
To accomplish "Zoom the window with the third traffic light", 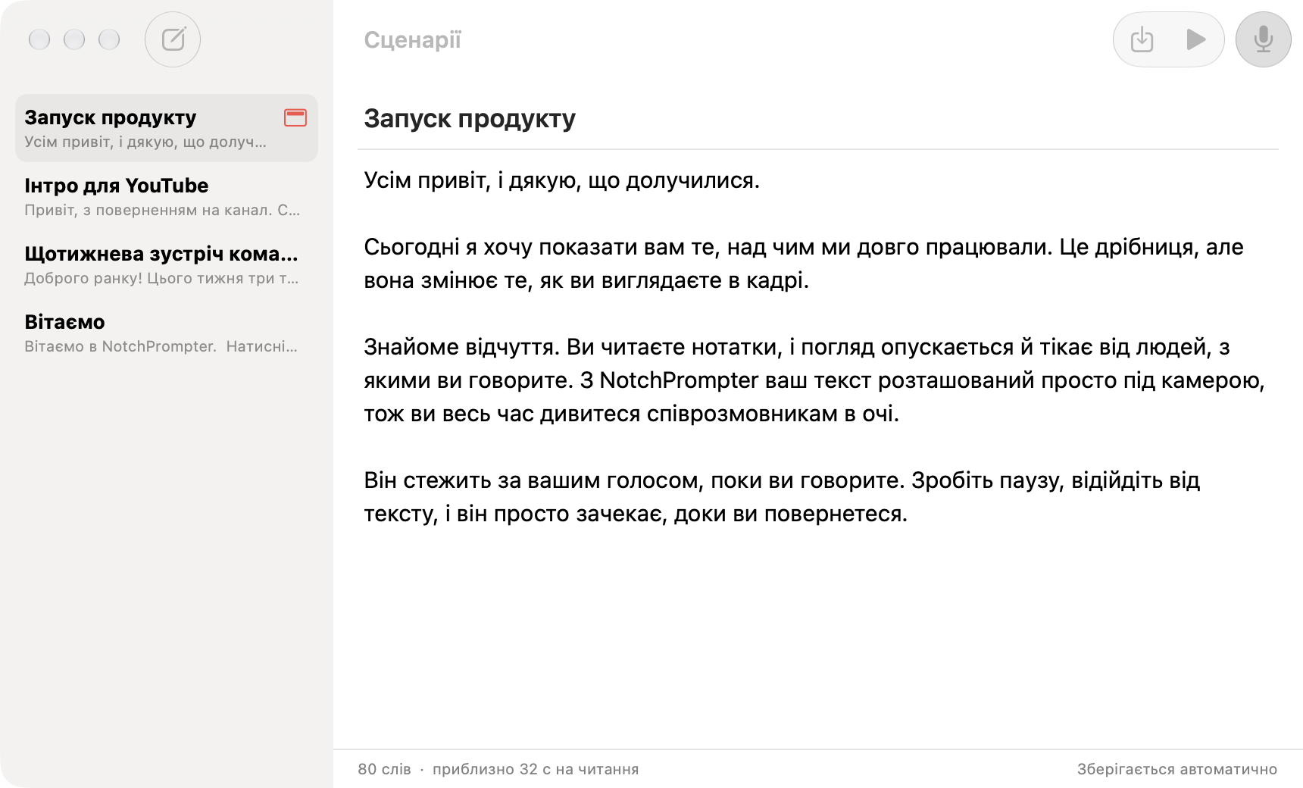I will point(109,39).
